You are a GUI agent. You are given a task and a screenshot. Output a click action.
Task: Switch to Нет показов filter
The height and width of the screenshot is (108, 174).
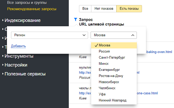(104, 9)
